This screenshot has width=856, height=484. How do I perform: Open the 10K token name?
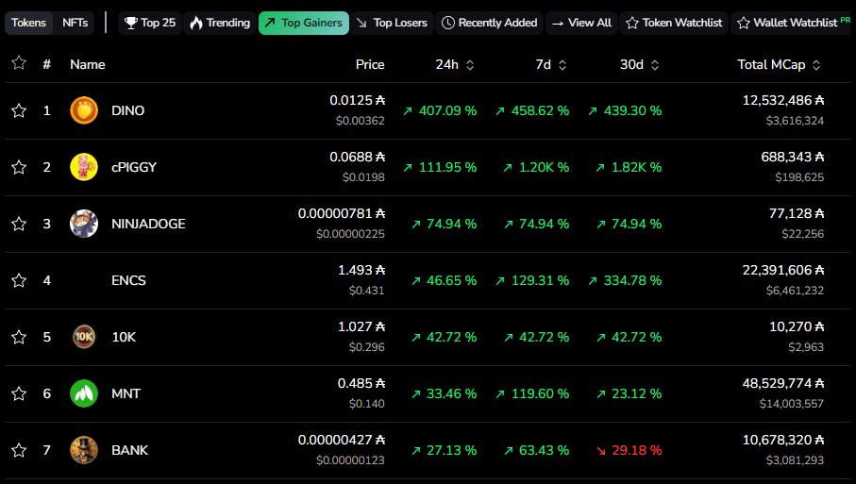[x=124, y=337]
